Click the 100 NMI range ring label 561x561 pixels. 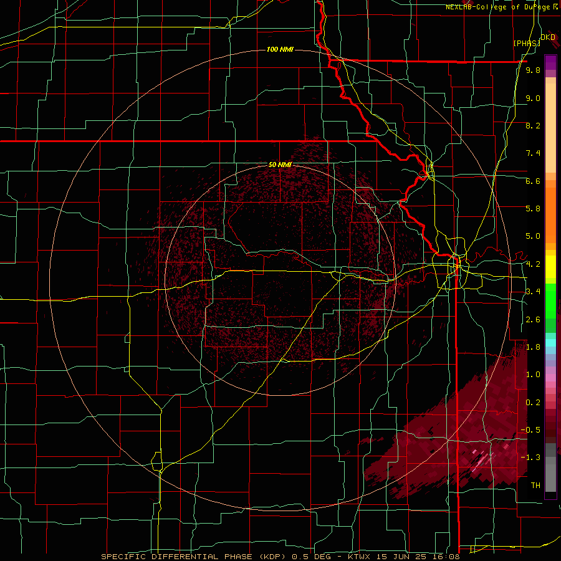pyautogui.click(x=280, y=49)
